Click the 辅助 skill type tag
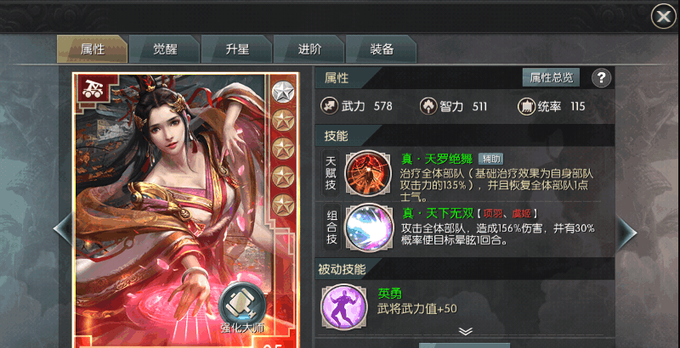 pos(491,159)
